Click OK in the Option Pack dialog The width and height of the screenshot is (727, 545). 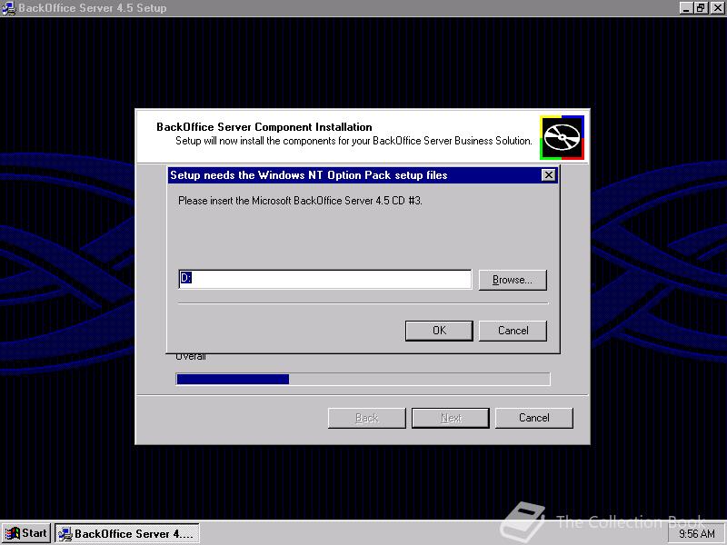pos(439,331)
